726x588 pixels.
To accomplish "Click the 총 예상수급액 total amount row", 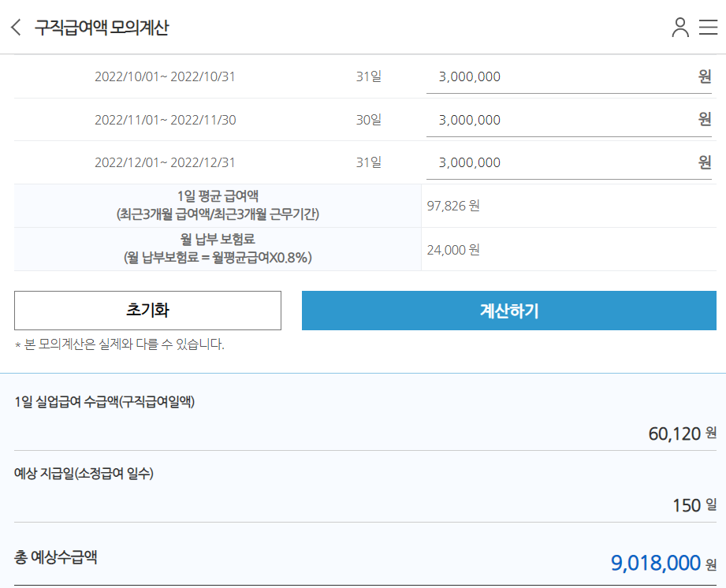I will click(x=363, y=560).
